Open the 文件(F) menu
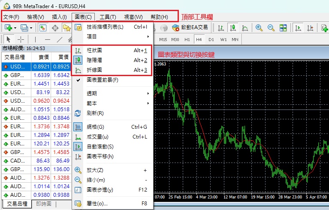Screen dimensions: 329x210 click(x=11, y=17)
